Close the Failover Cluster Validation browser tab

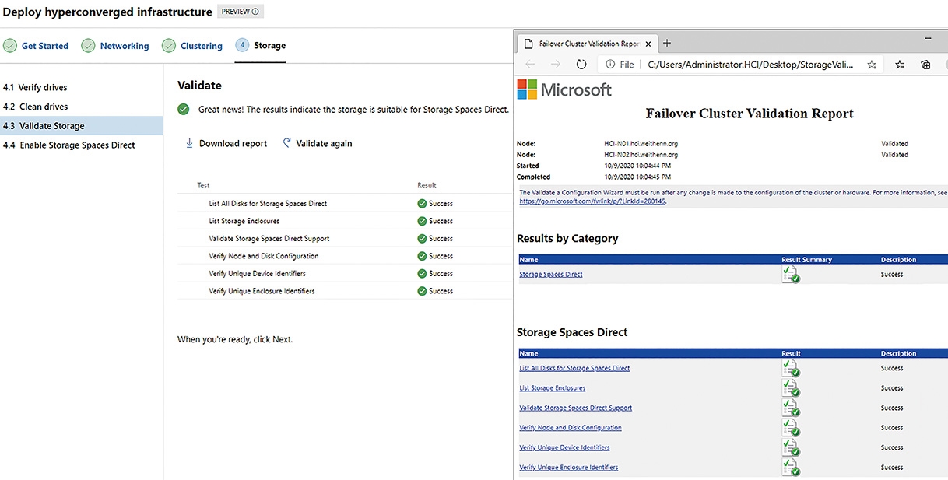tap(648, 44)
